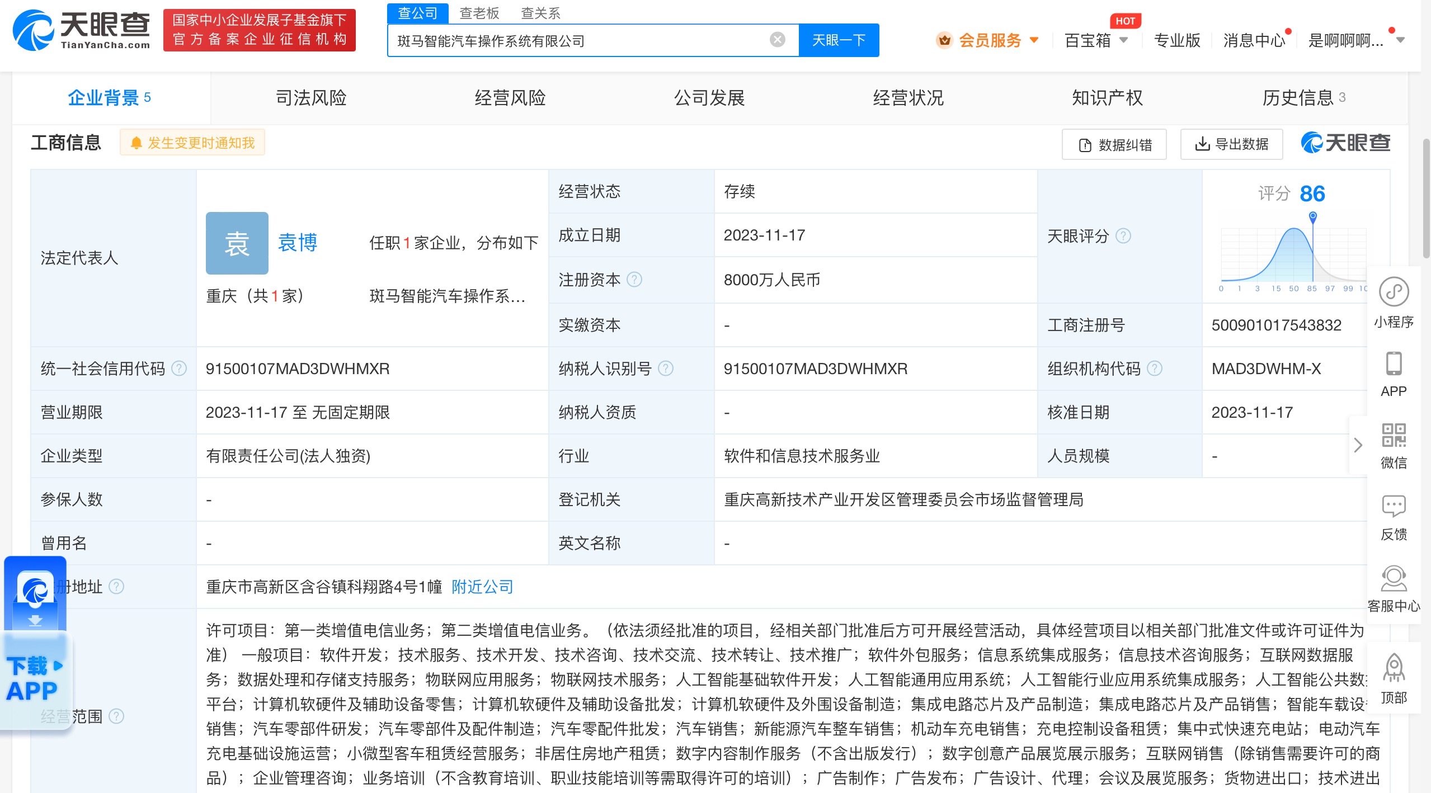Select registration authority 重庆高新技术产业开发区管理委员会市场监督管理局
This screenshot has width=1431, height=793.
click(x=903, y=499)
